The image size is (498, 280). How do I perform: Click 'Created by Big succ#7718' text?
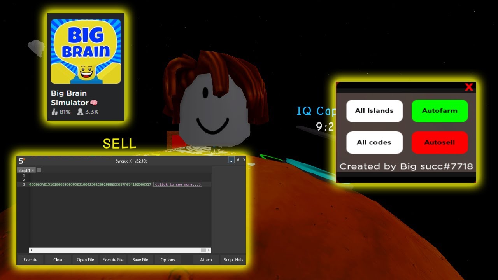point(406,166)
